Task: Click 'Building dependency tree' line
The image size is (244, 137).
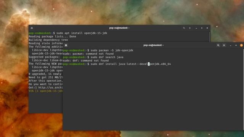Action: point(48,40)
